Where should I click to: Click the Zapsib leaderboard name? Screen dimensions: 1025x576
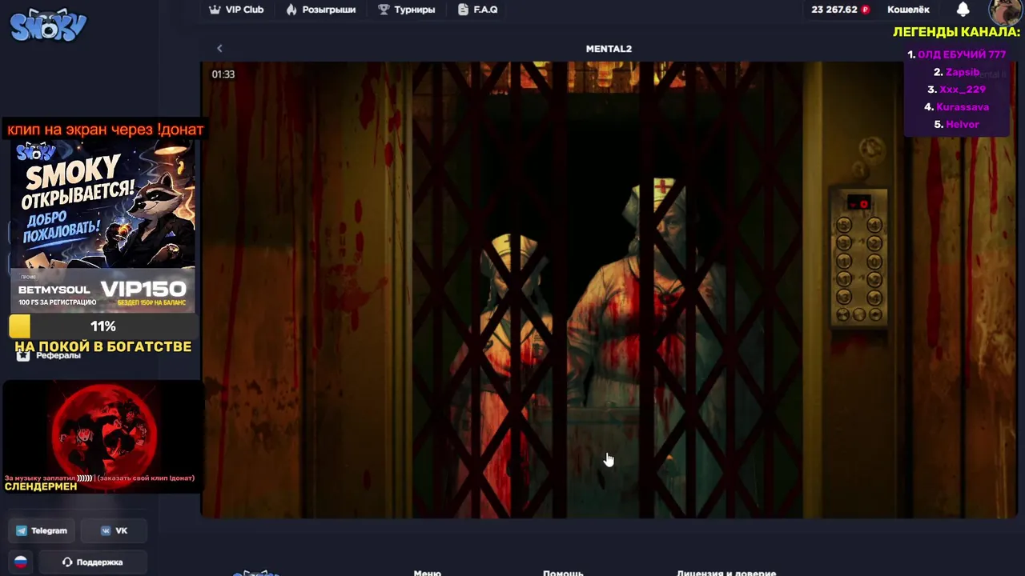(x=963, y=72)
